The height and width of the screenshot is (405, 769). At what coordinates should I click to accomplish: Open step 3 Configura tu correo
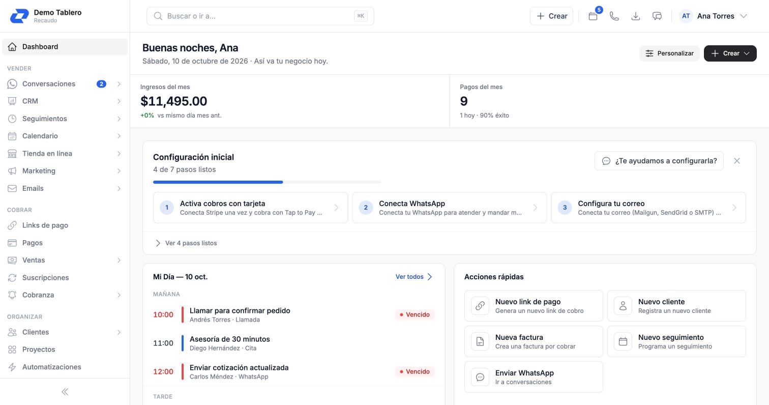click(x=648, y=208)
